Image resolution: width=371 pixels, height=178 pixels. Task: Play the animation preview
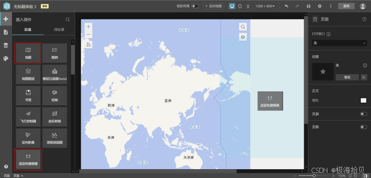tap(364, 77)
